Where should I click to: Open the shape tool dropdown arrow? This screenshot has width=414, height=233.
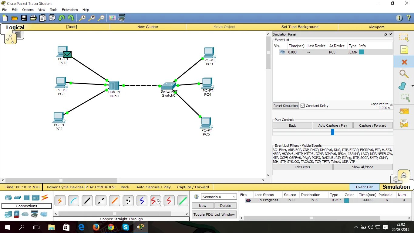412,86
